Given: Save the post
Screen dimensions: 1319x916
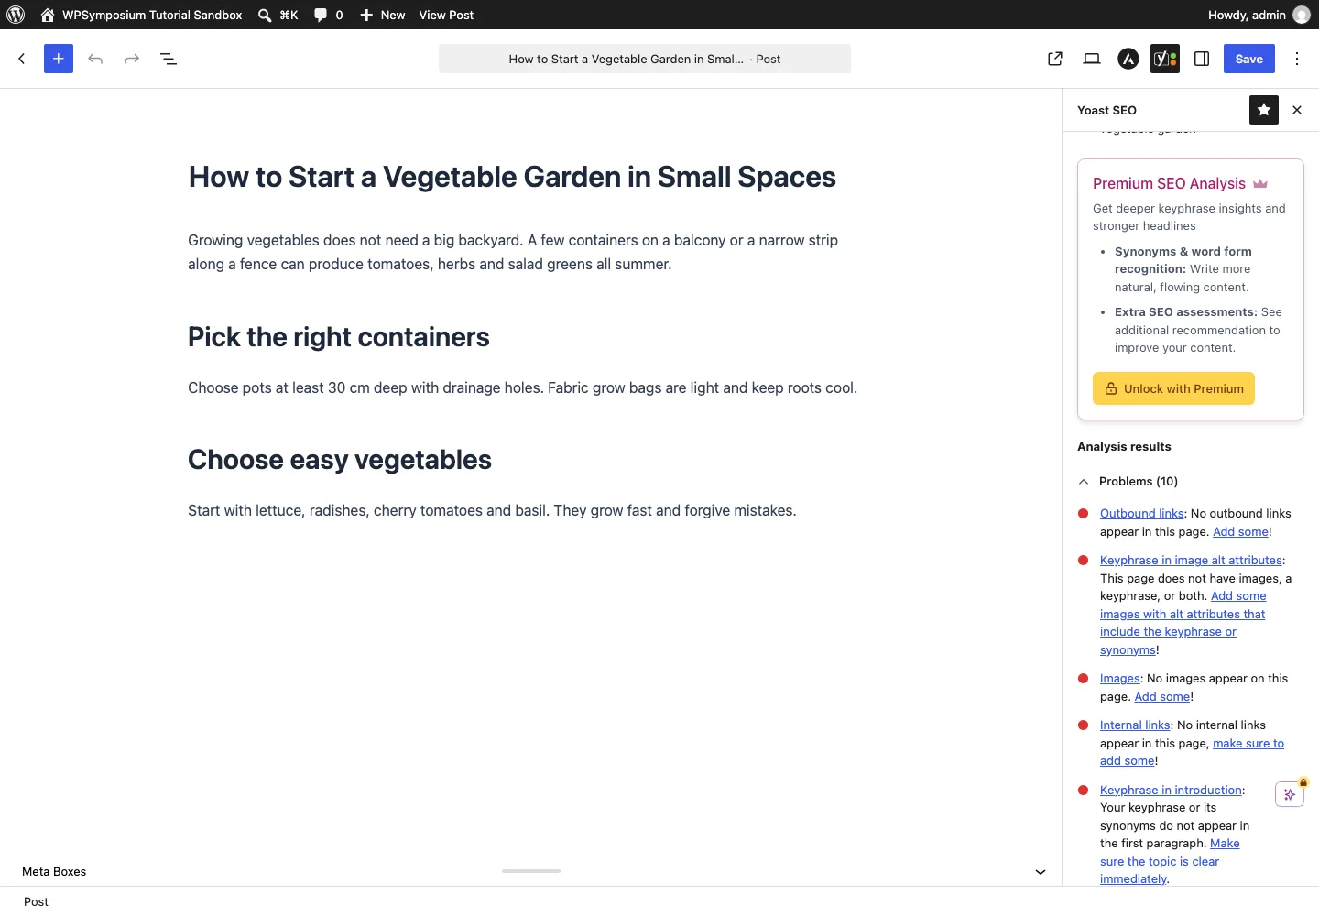Looking at the screenshot, I should point(1249,59).
